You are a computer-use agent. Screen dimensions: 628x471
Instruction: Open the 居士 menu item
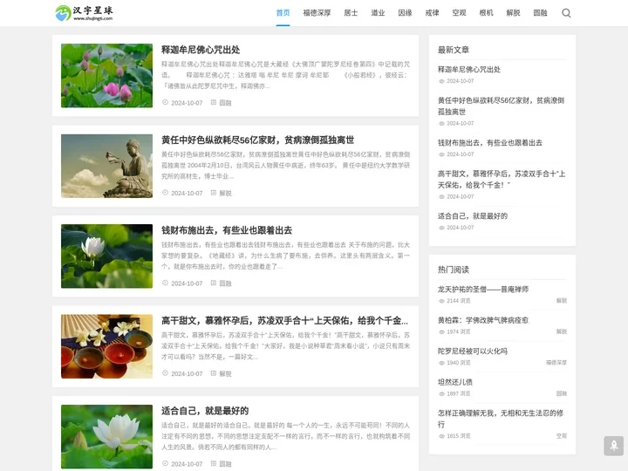point(351,13)
